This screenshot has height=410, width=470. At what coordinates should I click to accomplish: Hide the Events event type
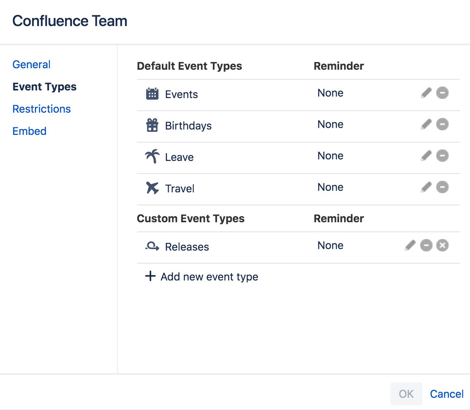click(442, 93)
